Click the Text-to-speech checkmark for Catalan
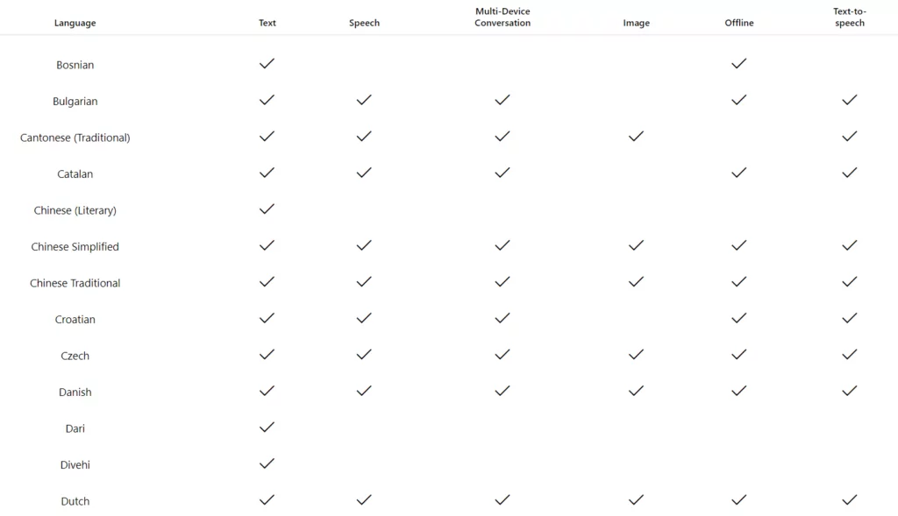Screen dimensions: 898x516 coord(849,173)
